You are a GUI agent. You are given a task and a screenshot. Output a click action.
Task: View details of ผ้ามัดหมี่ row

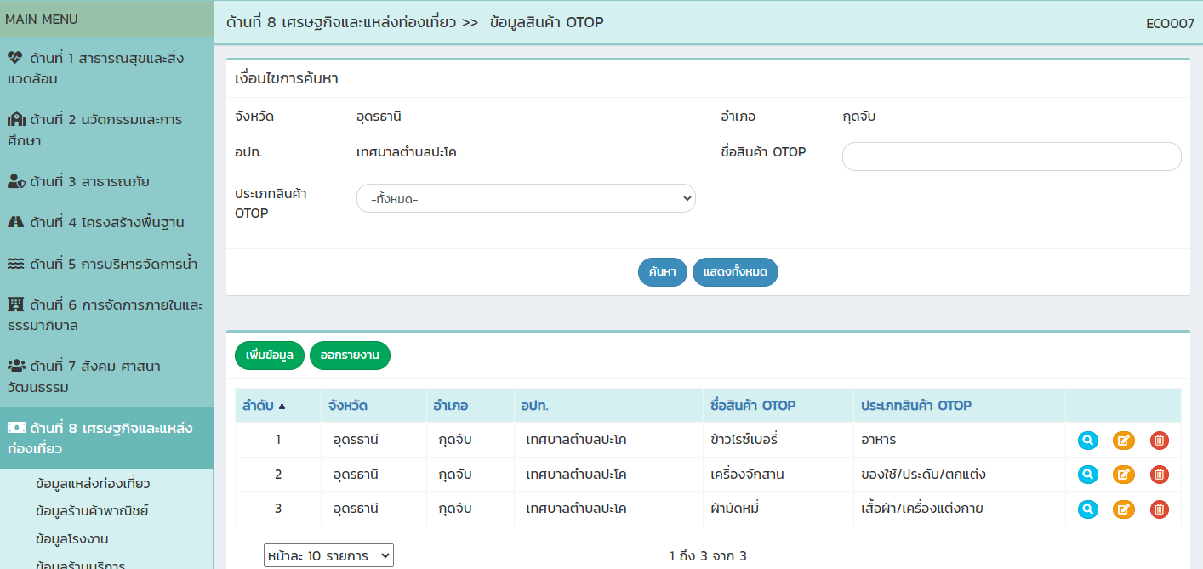(x=1088, y=509)
